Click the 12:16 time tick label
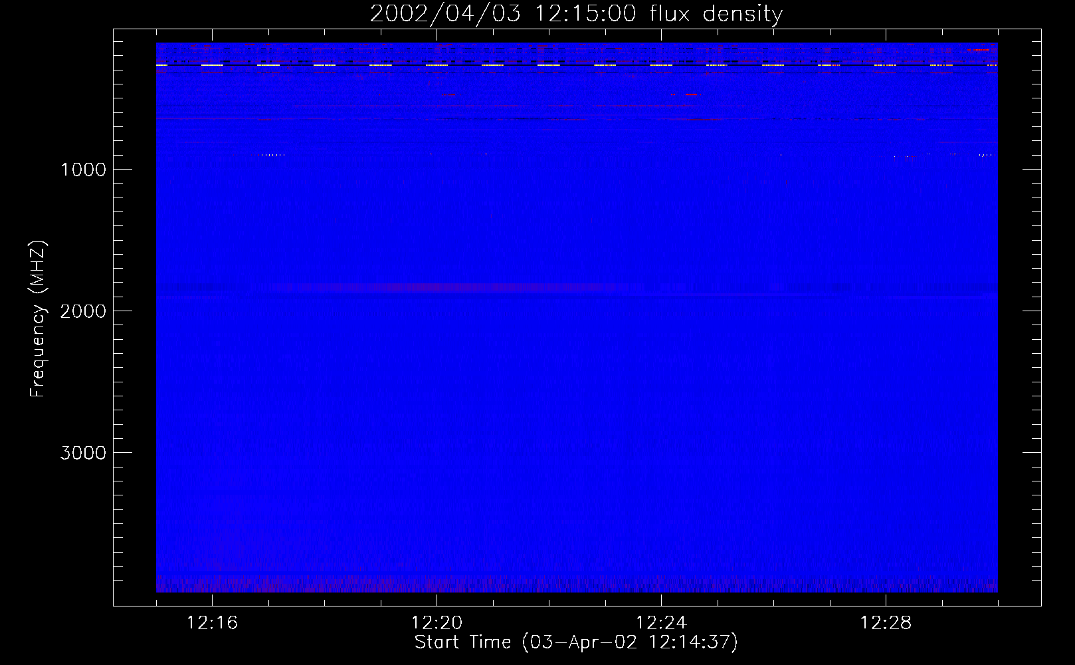 tap(212, 623)
